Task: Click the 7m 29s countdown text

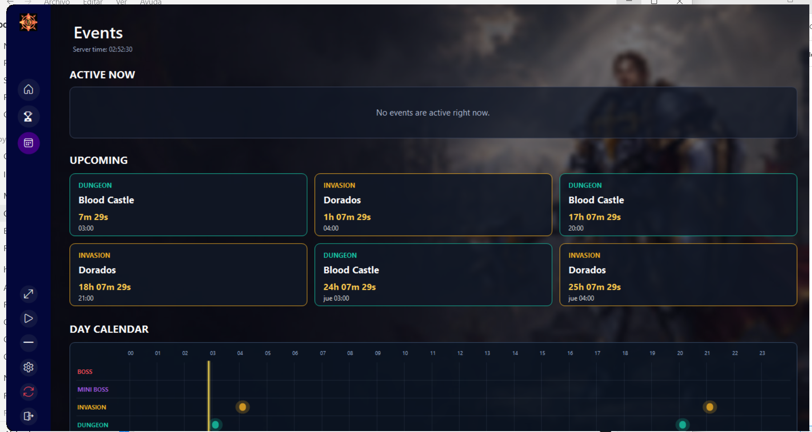Action: point(93,217)
